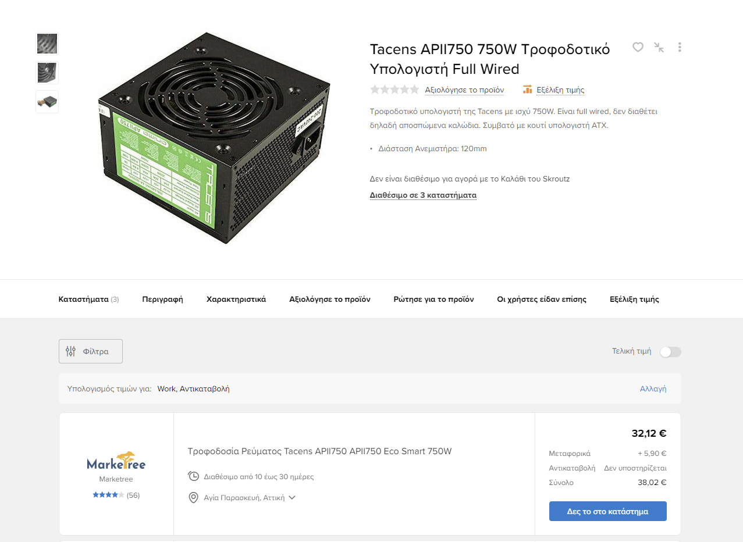Select the third thumbnail showing cables

click(47, 102)
